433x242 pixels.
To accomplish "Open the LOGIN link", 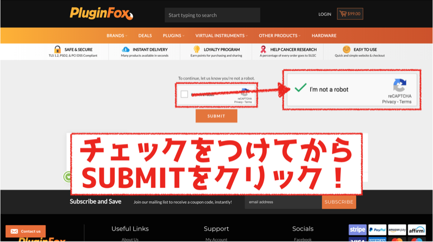I will coord(325,14).
